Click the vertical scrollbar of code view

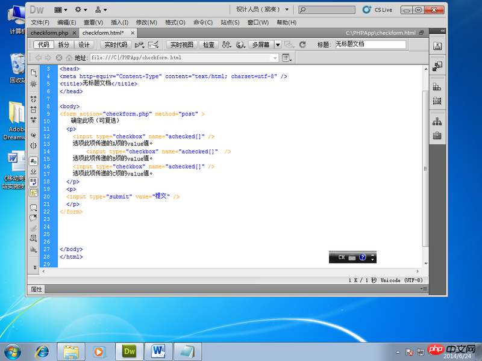click(425, 168)
